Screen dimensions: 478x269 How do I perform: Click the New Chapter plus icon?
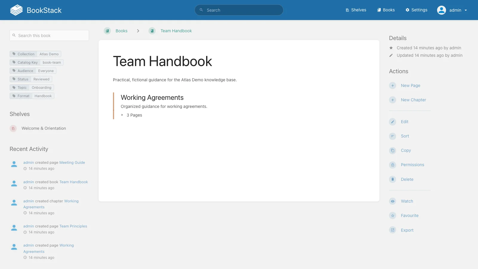click(x=393, y=100)
